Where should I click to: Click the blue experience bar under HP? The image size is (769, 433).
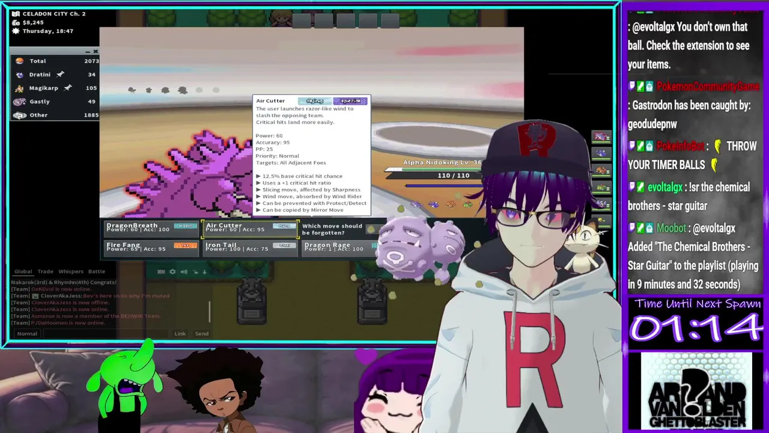[x=445, y=185]
